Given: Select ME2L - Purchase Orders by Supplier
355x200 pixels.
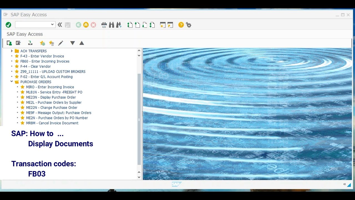Looking at the screenshot, I should tap(54, 102).
